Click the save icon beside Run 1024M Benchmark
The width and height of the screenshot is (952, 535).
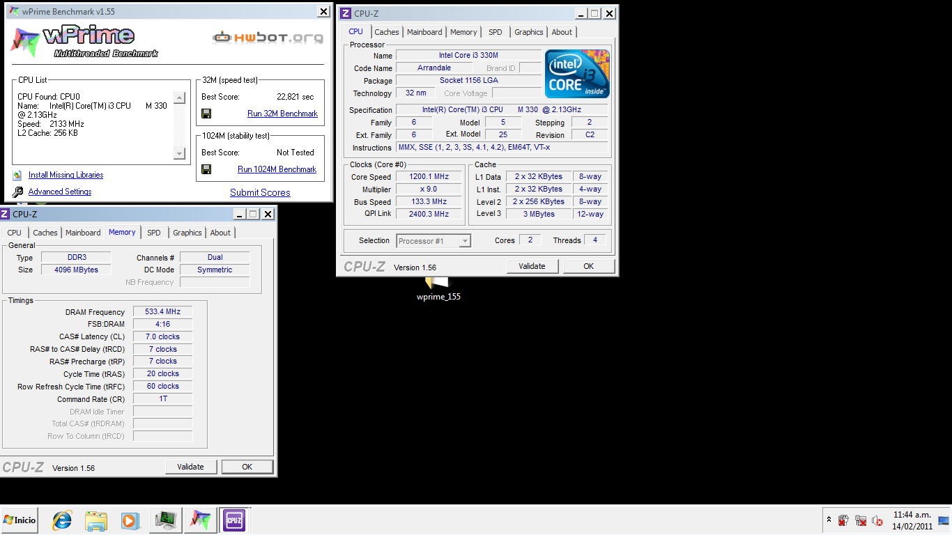click(206, 169)
